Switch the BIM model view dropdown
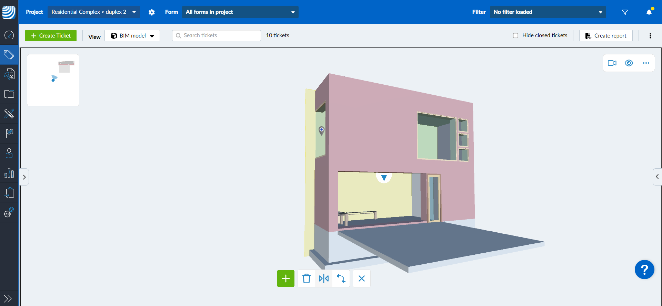The height and width of the screenshot is (306, 662). [132, 36]
